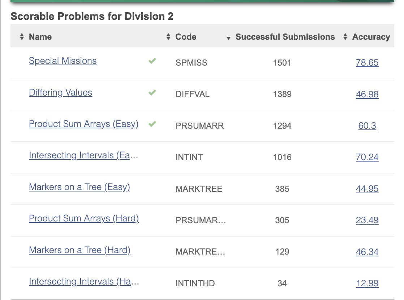Click solved checkmark for Product Sum Arrays (Easy)
The width and height of the screenshot is (404, 300).
152,124
